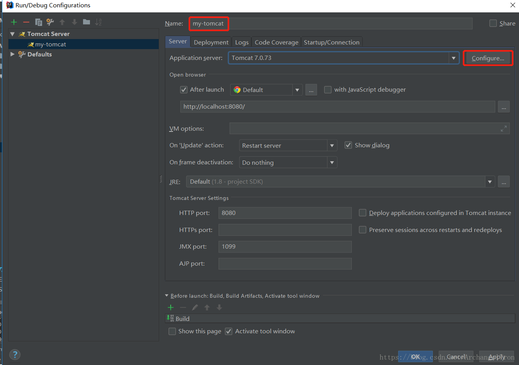Open the Default browser dropdown
519x365 pixels.
tap(297, 90)
